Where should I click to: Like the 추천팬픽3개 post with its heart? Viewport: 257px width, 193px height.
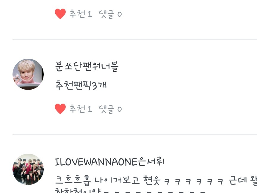click(60, 109)
